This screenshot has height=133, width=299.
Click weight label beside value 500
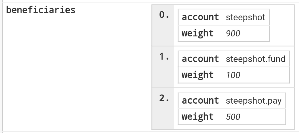[198, 117]
